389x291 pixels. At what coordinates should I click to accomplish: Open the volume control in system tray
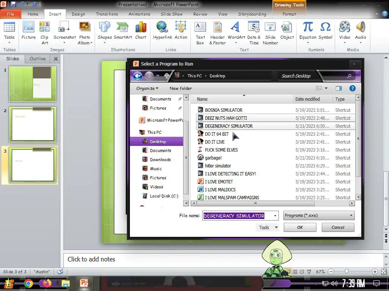click(334, 283)
